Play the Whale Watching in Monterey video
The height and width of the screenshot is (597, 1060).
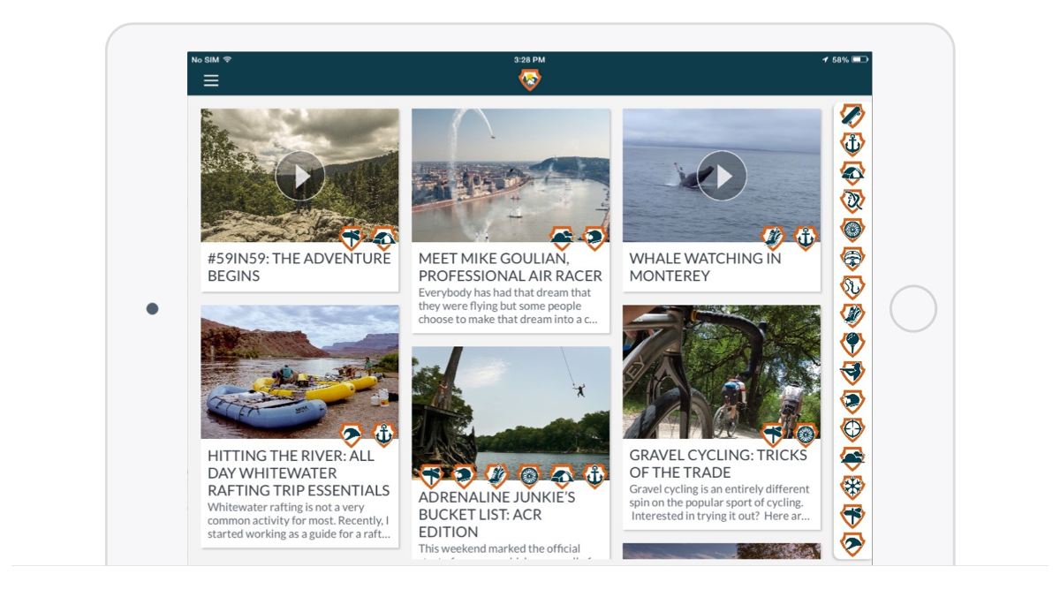[722, 176]
